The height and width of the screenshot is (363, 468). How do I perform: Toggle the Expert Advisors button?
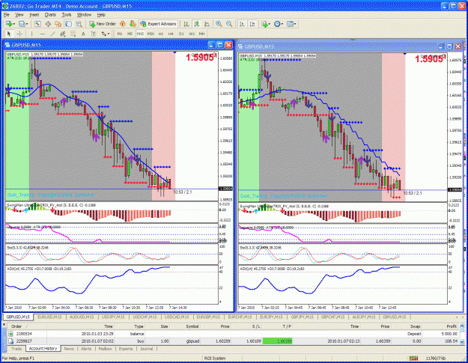pos(159,24)
